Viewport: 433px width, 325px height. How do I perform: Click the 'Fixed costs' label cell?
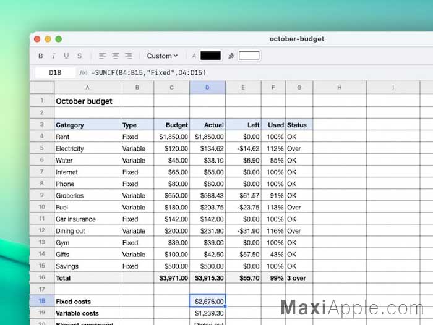(88, 302)
